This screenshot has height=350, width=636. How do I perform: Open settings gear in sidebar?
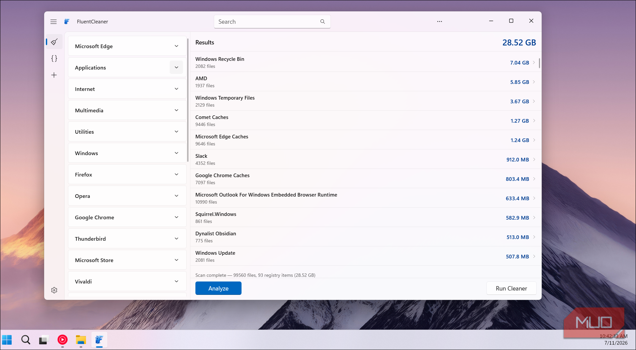click(x=54, y=290)
